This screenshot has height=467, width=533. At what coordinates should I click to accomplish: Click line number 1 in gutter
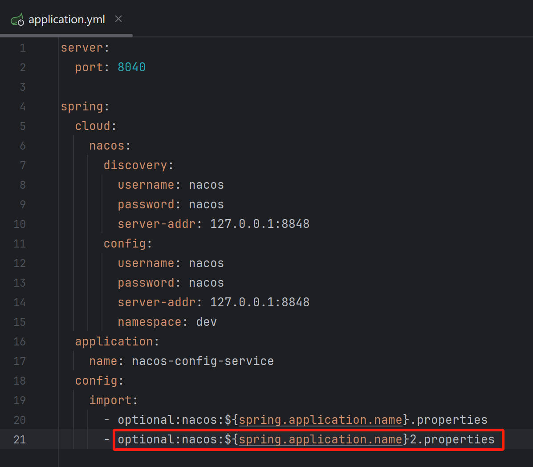[23, 48]
